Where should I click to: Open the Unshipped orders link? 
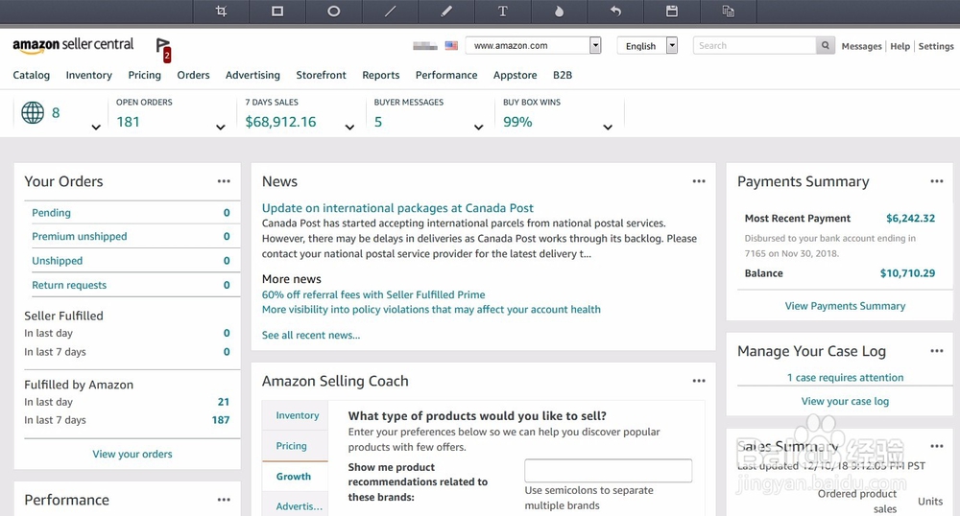pyautogui.click(x=57, y=261)
